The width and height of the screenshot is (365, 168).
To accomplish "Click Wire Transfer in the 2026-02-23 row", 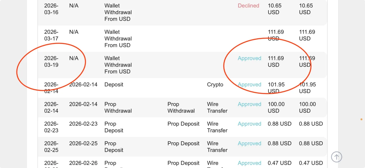I will tap(217, 127).
